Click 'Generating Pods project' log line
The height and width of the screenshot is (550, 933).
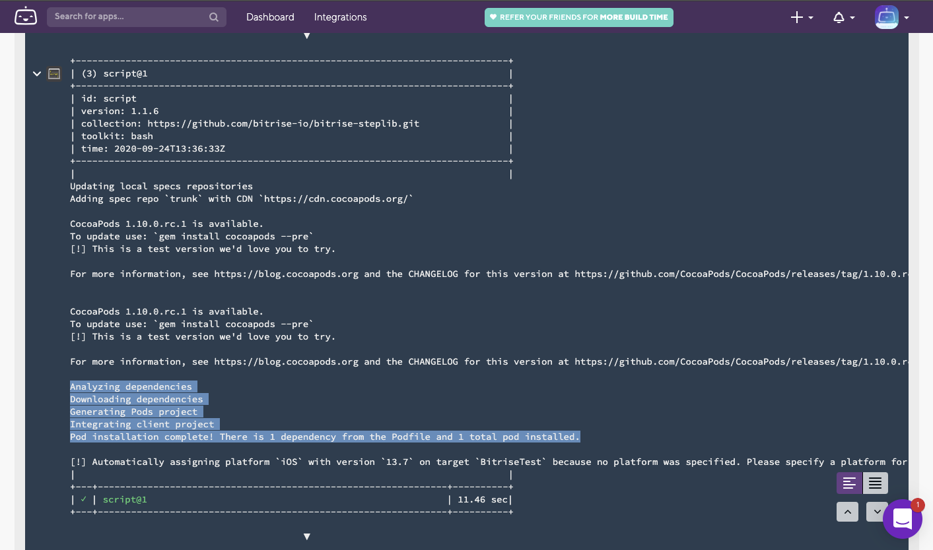pos(134,412)
